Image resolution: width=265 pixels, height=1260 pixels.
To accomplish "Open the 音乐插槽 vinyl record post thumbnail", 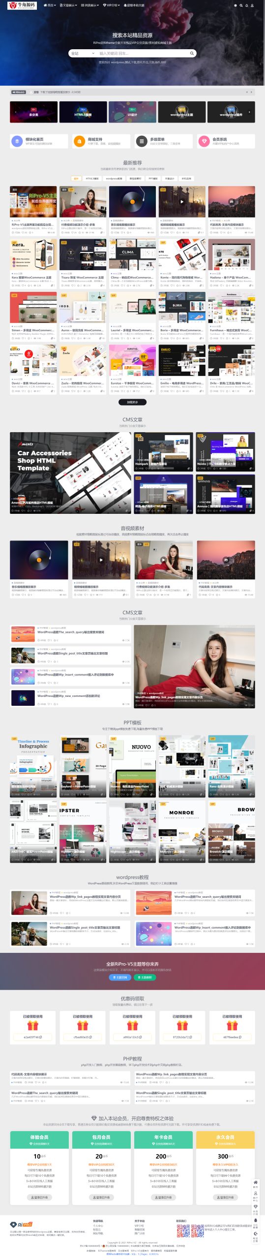I will (132, 202).
